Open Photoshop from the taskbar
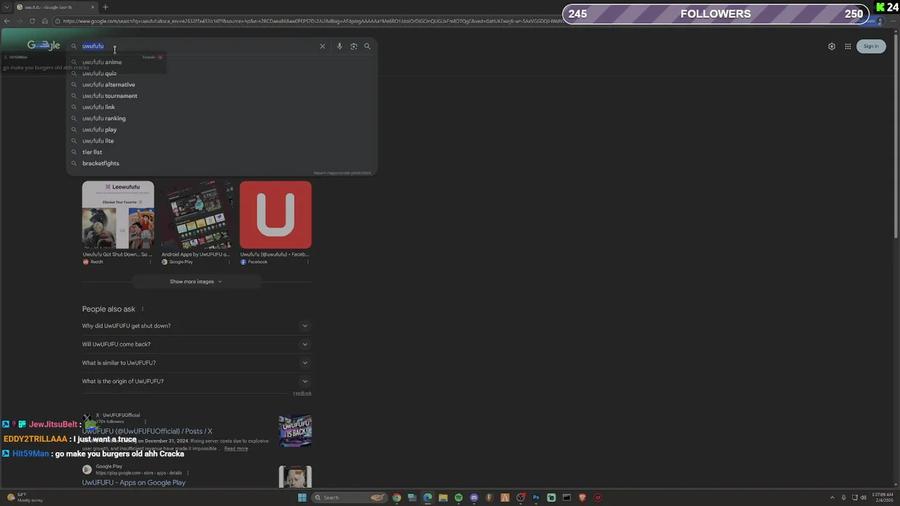 coord(536,498)
